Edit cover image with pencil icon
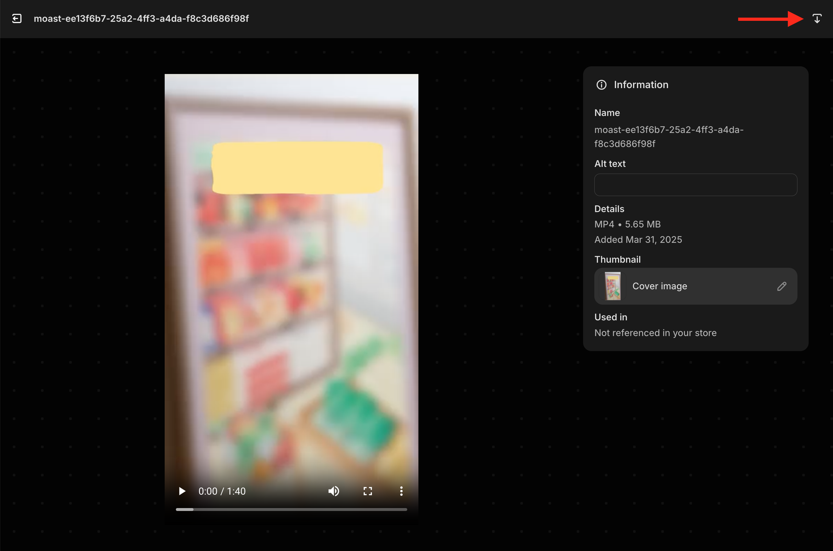Viewport: 833px width, 551px height. 782,286
